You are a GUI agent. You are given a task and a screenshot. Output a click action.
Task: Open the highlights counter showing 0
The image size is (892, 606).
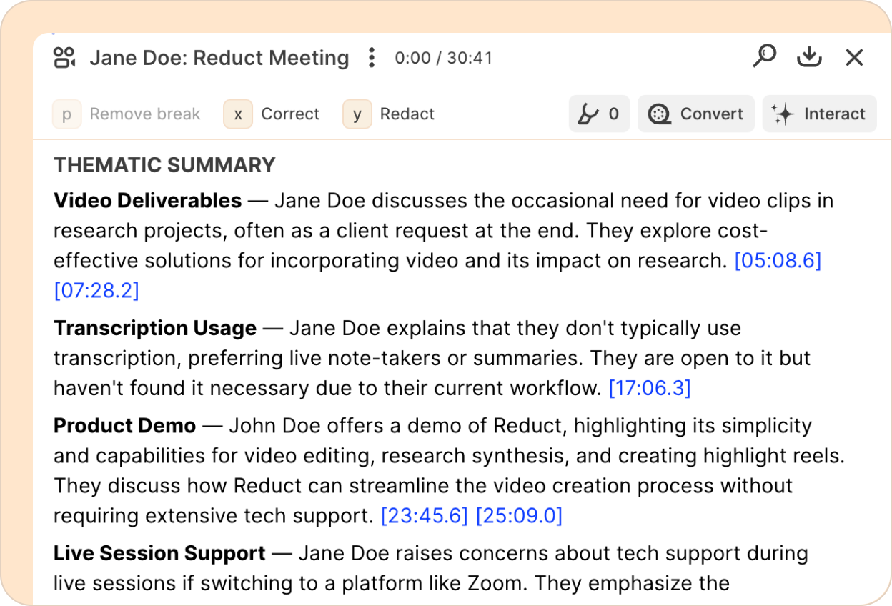(599, 114)
